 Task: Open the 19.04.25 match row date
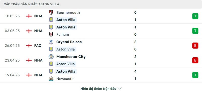pos(12,75)
